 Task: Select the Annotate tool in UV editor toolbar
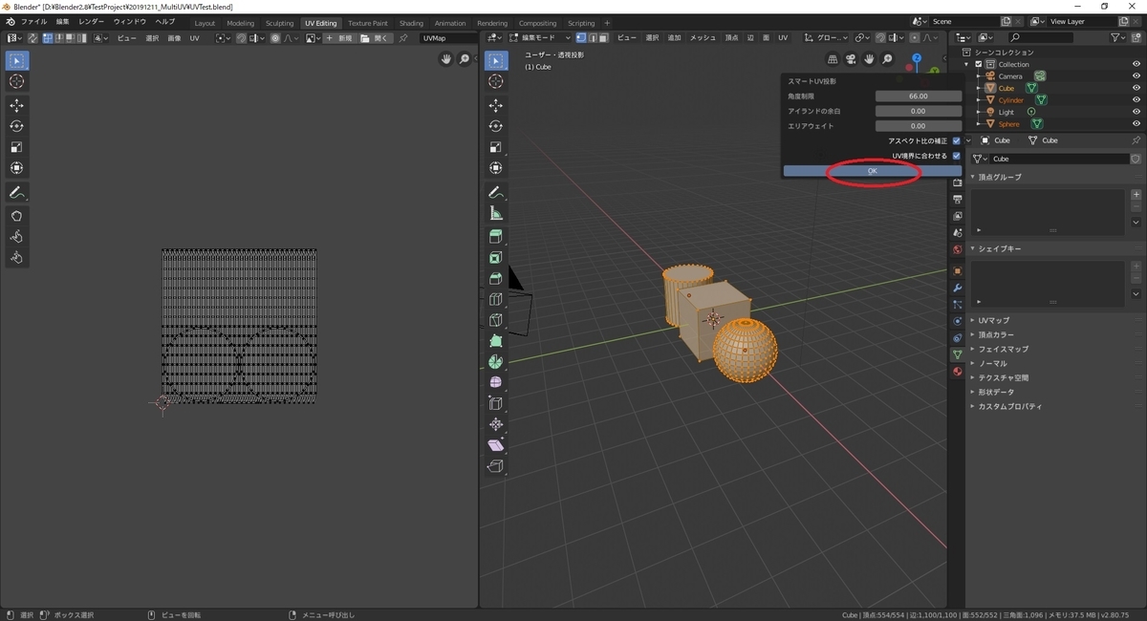(16, 193)
